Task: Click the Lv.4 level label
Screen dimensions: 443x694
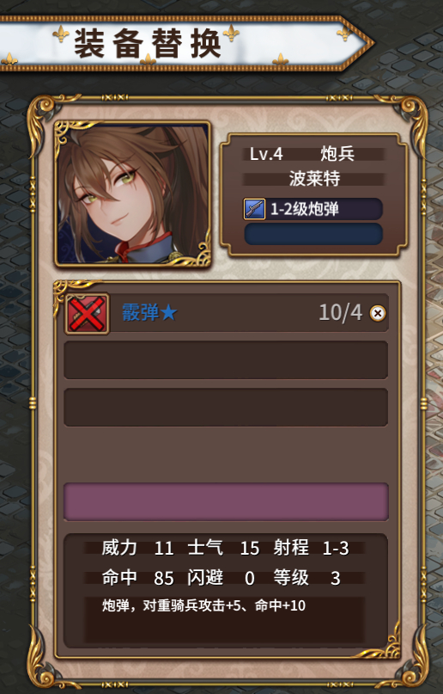Action: click(266, 154)
